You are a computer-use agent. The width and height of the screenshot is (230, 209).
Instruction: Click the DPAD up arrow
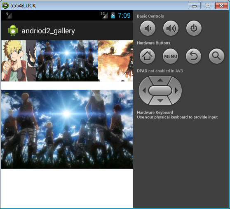click(x=160, y=80)
